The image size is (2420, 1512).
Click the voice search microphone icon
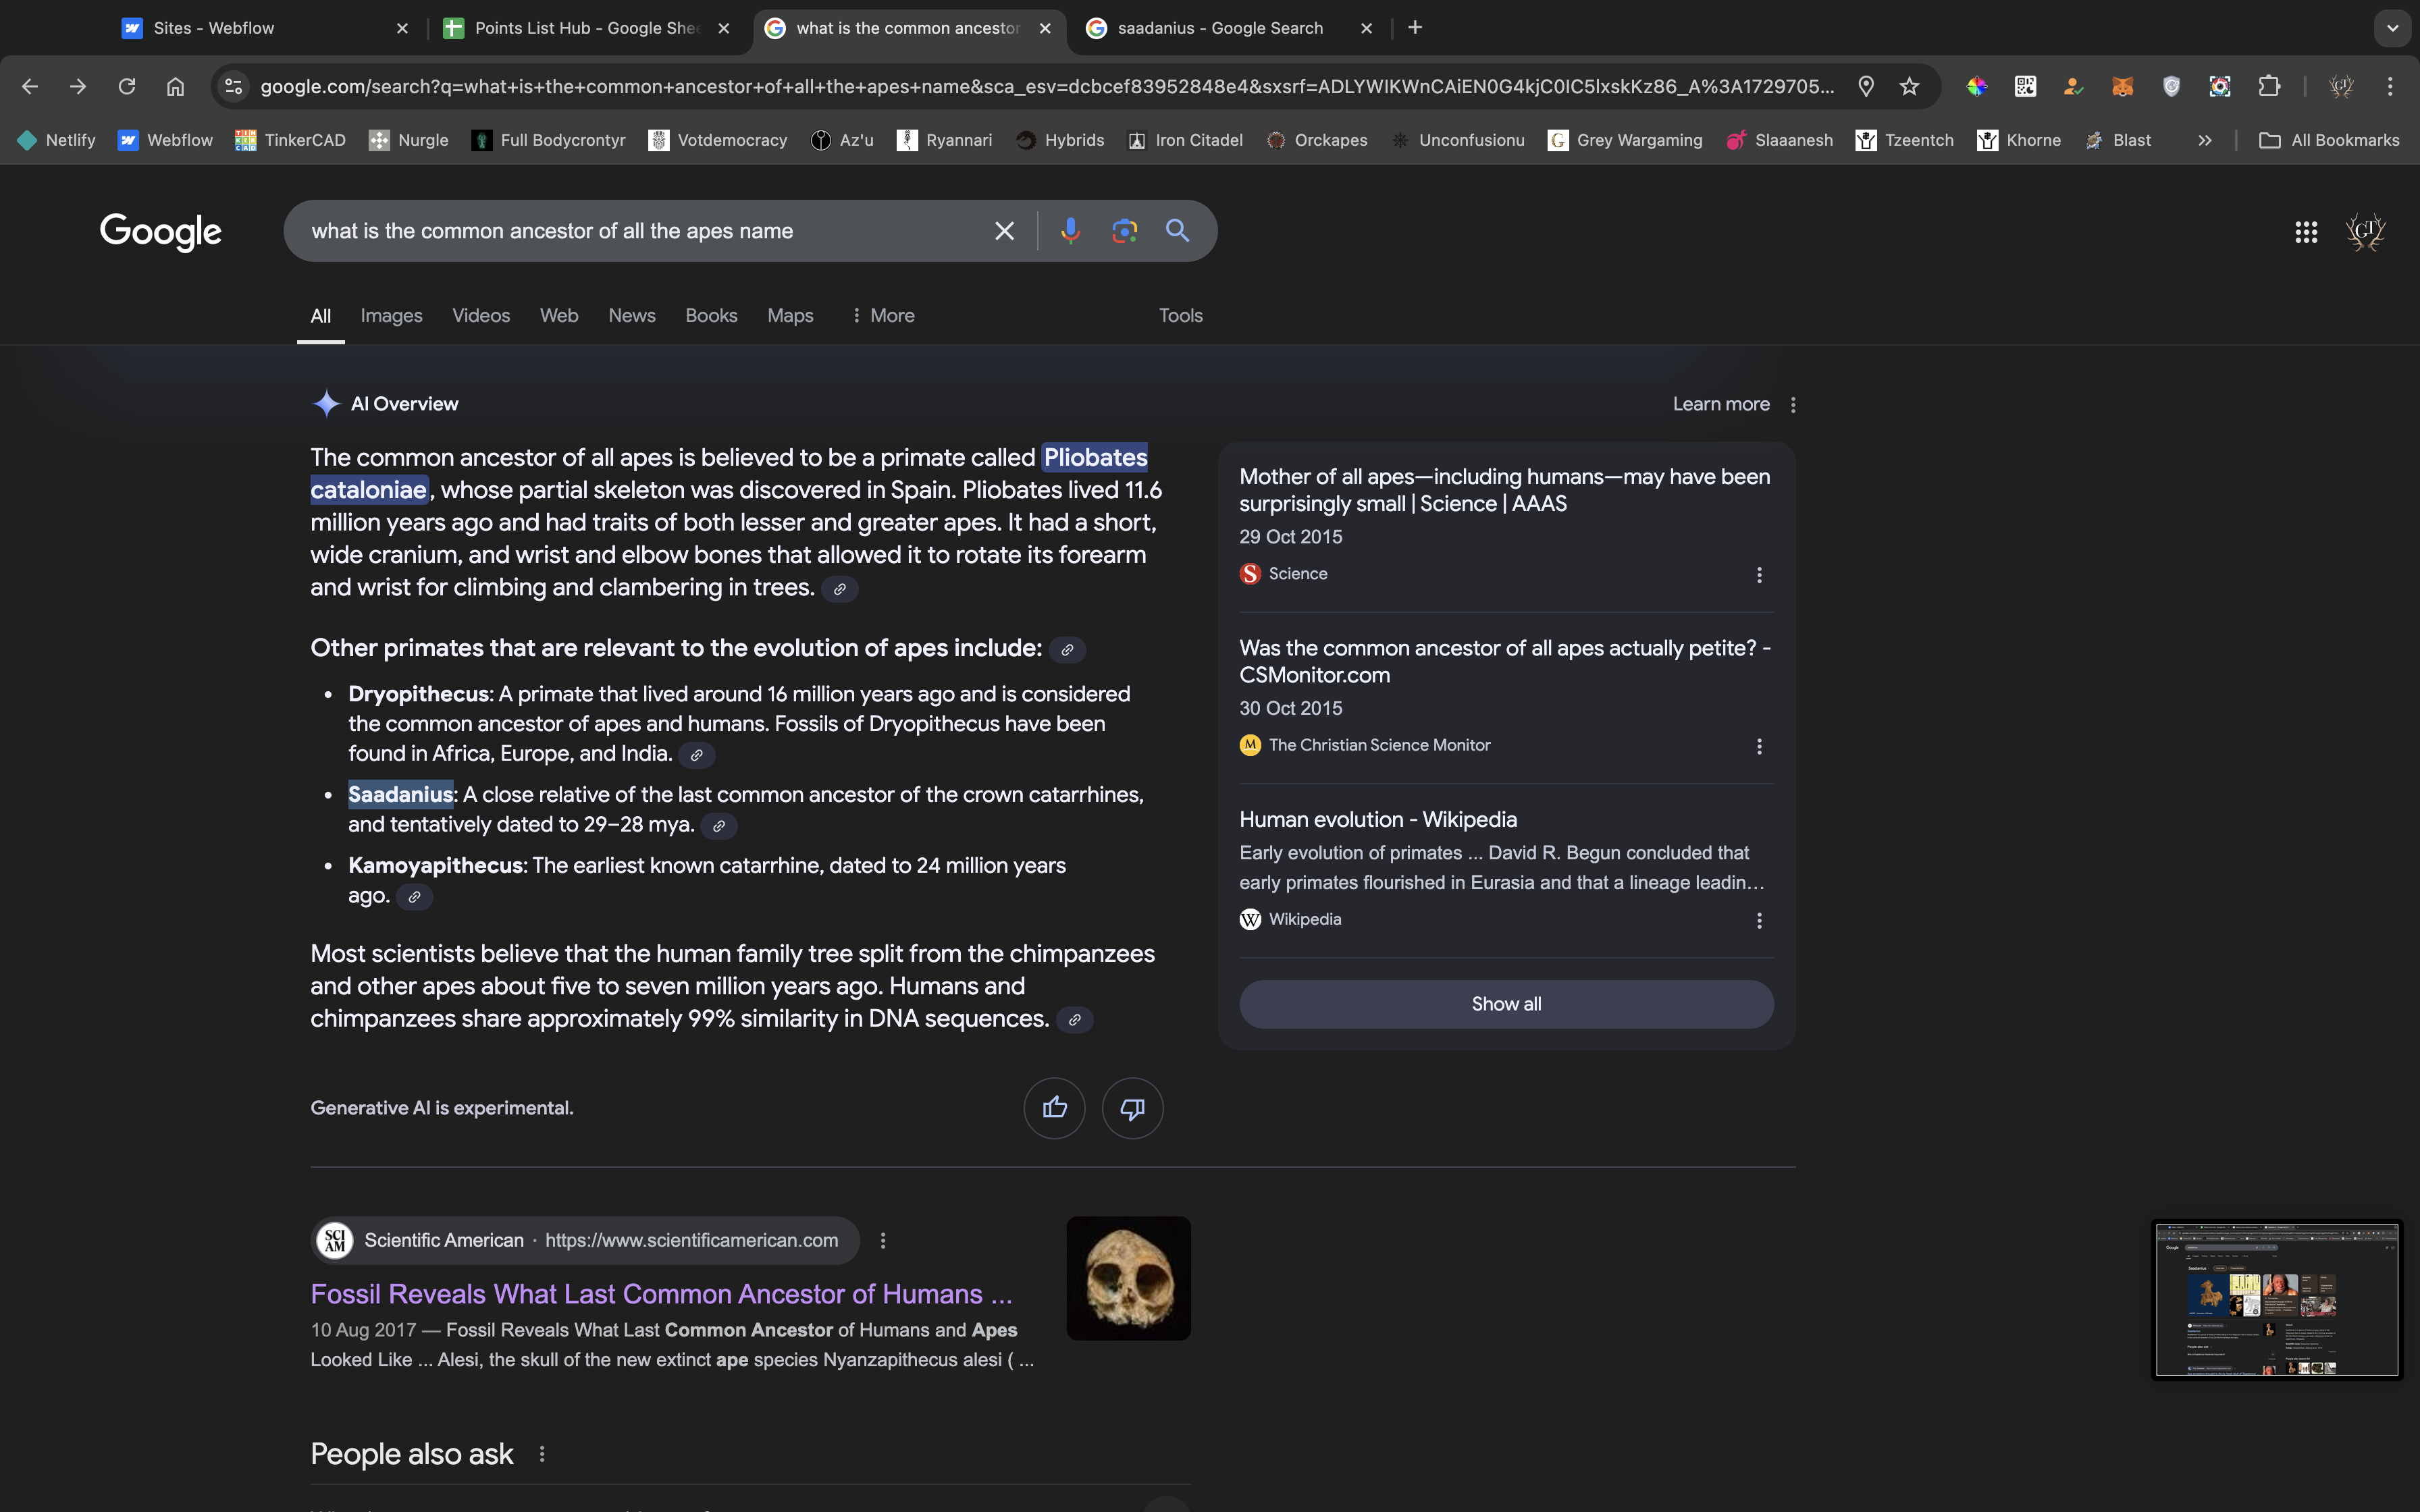pos(1070,231)
